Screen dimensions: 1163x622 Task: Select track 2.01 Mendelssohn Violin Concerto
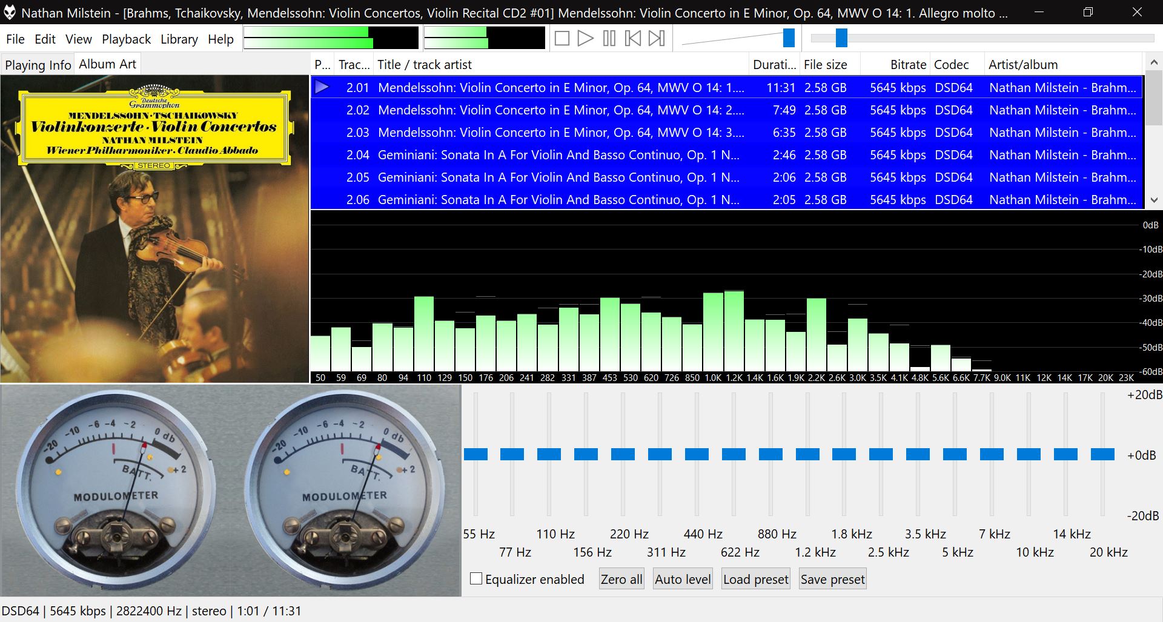[x=727, y=87]
